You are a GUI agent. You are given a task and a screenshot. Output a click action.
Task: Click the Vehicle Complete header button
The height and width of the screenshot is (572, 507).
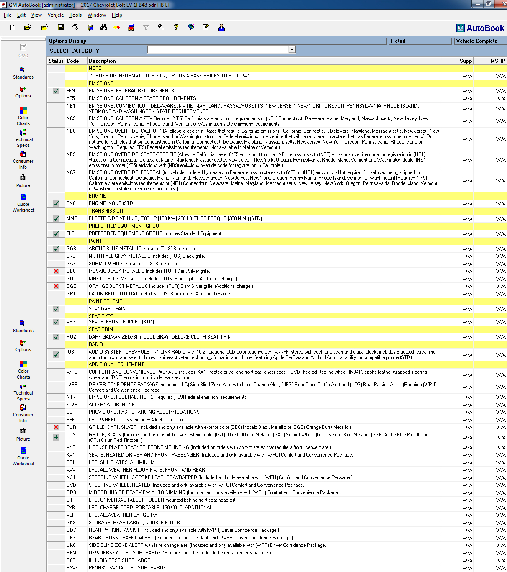480,41
